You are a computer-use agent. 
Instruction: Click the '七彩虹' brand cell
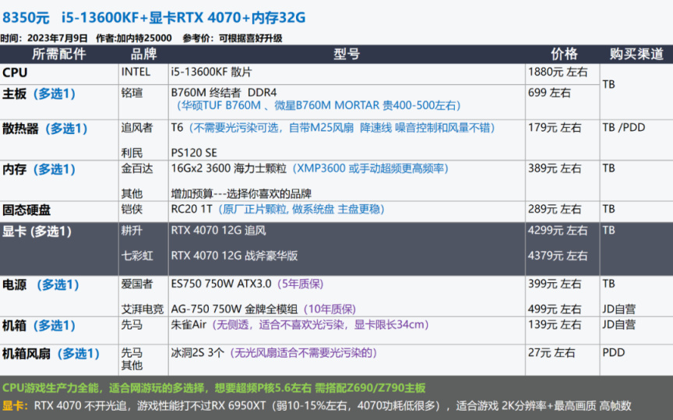pos(137,256)
